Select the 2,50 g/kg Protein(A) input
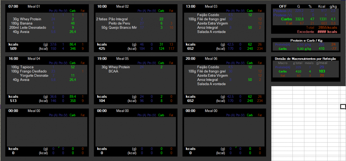Viewport: 346px width, 161px height. (x=304, y=44)
